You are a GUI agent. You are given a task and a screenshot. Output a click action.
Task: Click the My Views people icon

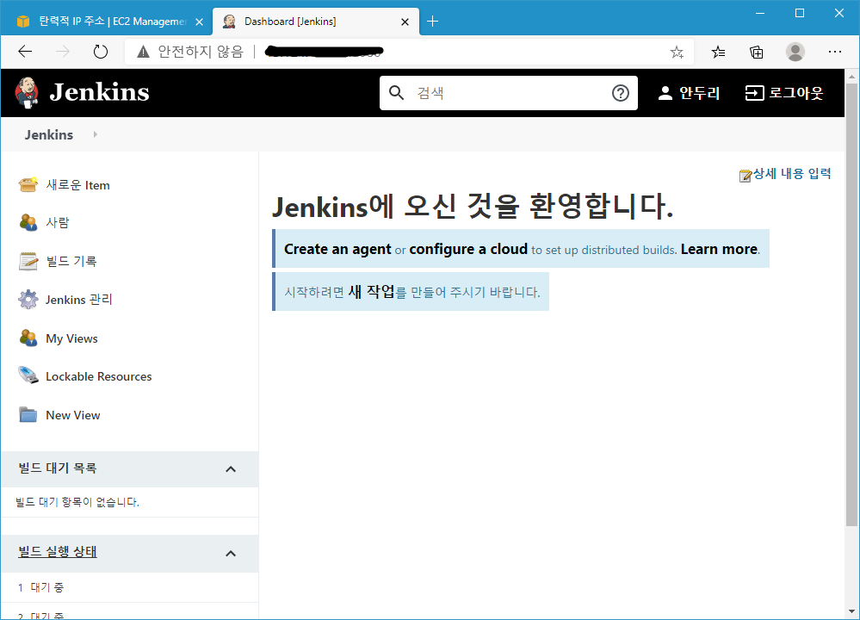coord(28,338)
